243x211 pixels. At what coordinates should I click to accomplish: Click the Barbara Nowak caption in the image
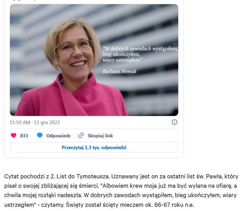coord(119,71)
